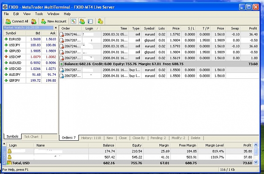
Task: Click the sell order icon with profit 36.40
Action: pos(62,35)
